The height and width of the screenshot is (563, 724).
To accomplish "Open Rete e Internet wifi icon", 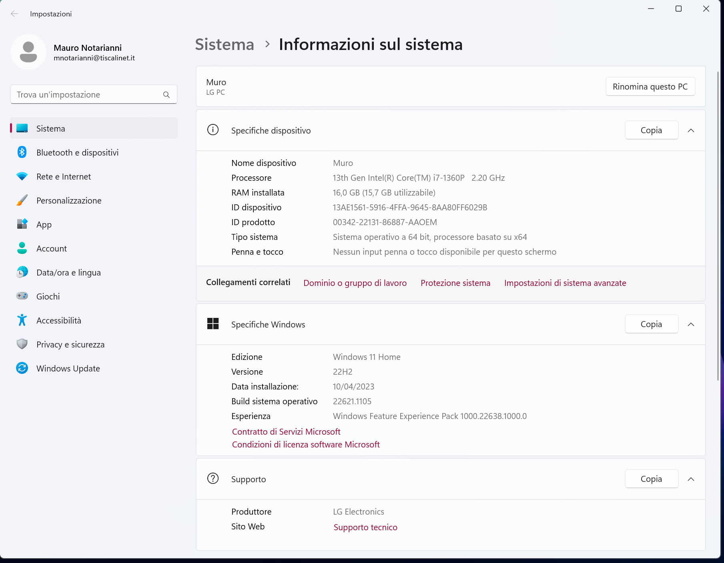I will point(22,176).
